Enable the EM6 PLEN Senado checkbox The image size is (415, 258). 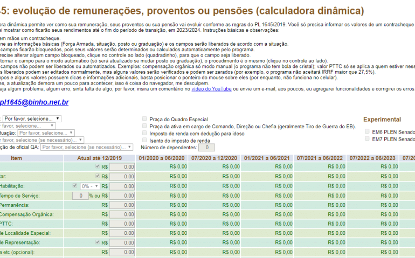[367, 131]
